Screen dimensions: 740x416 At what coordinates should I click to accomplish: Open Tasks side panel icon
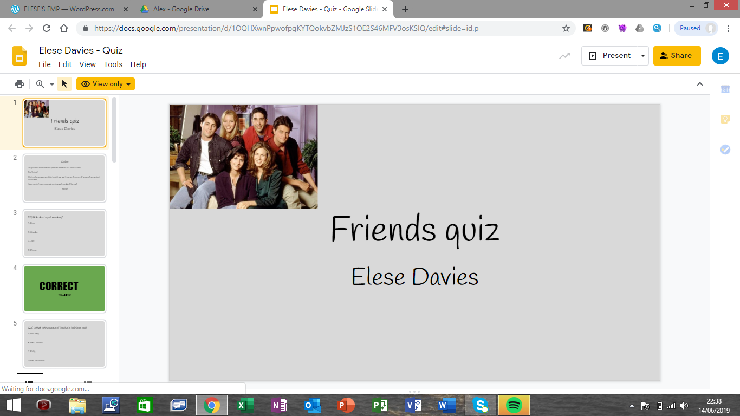tap(725, 149)
